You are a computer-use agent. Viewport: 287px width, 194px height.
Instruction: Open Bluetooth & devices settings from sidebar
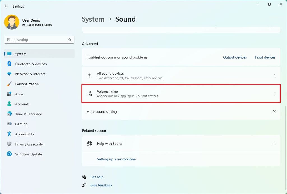pyautogui.click(x=9, y=64)
